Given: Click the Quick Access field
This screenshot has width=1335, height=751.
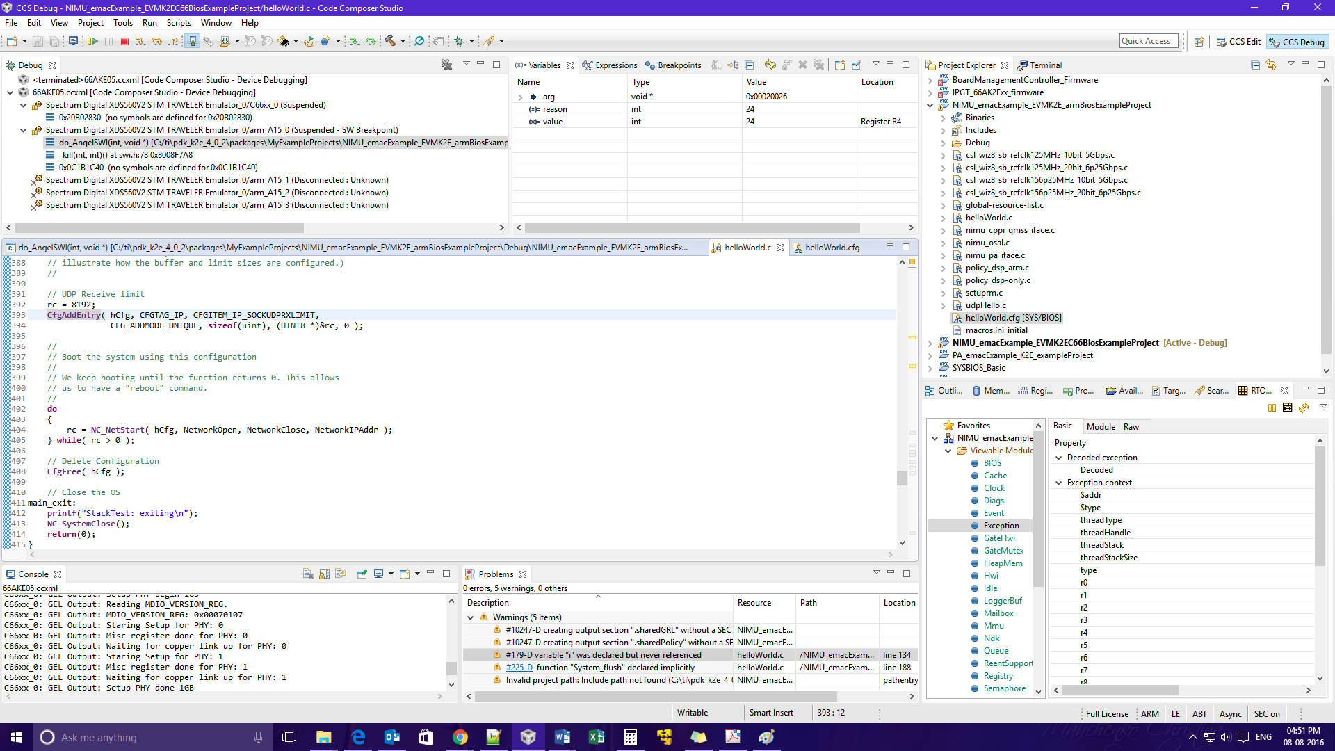Looking at the screenshot, I should tap(1149, 41).
